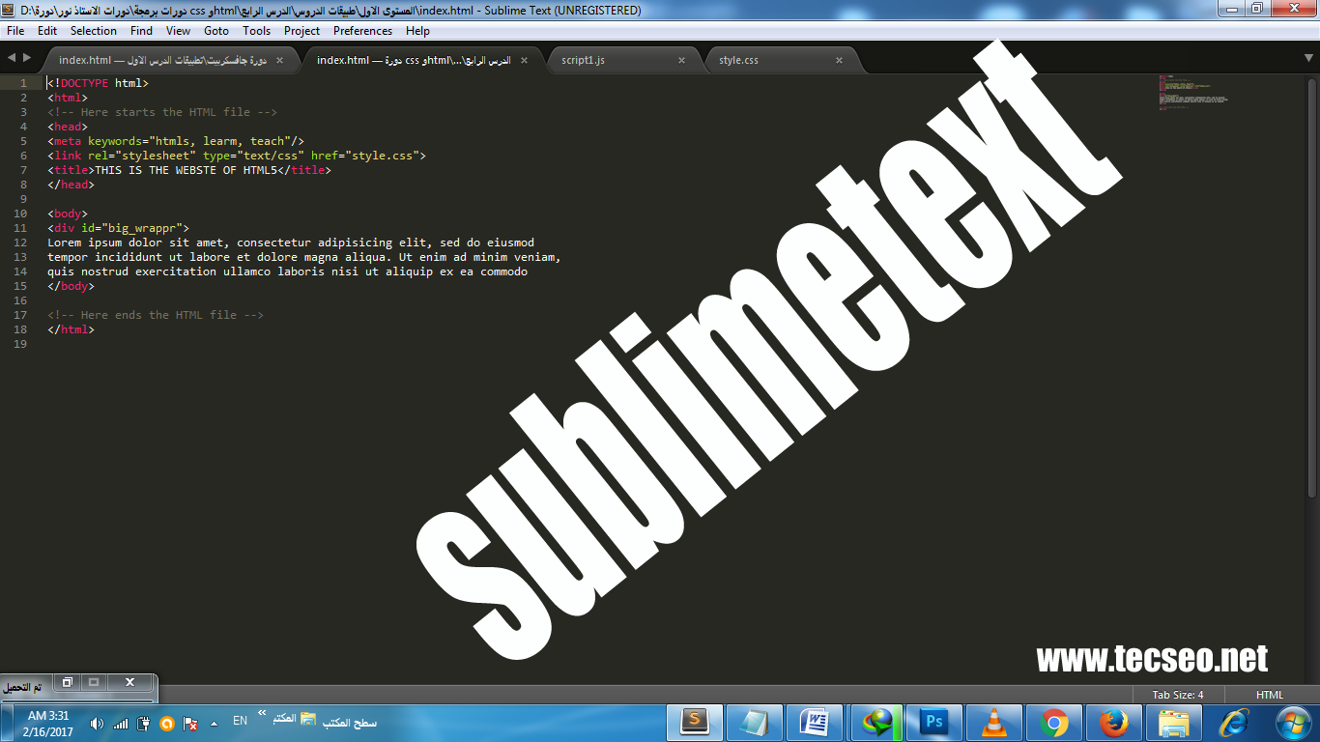Change the Tab Size: 4 setting
Viewport: 1320px width, 742px height.
pos(1178,695)
